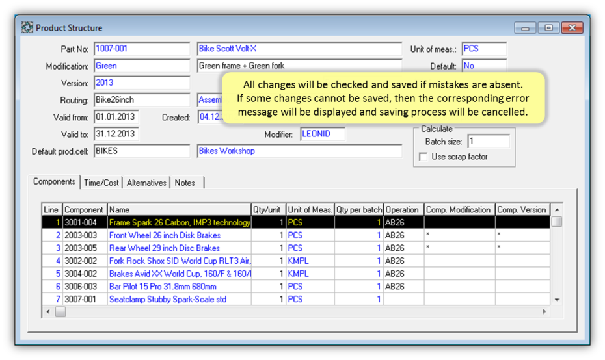Click the Comp. Version column header
The width and height of the screenshot is (605, 360).
[x=522, y=210]
